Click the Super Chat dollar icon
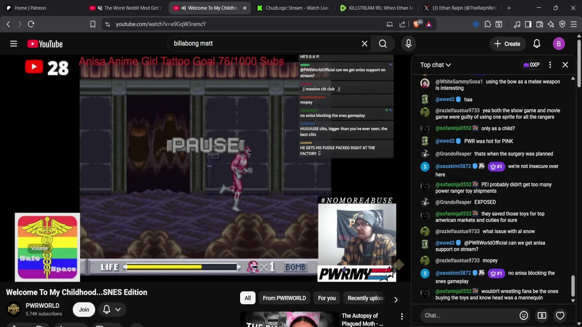 [x=542, y=315]
